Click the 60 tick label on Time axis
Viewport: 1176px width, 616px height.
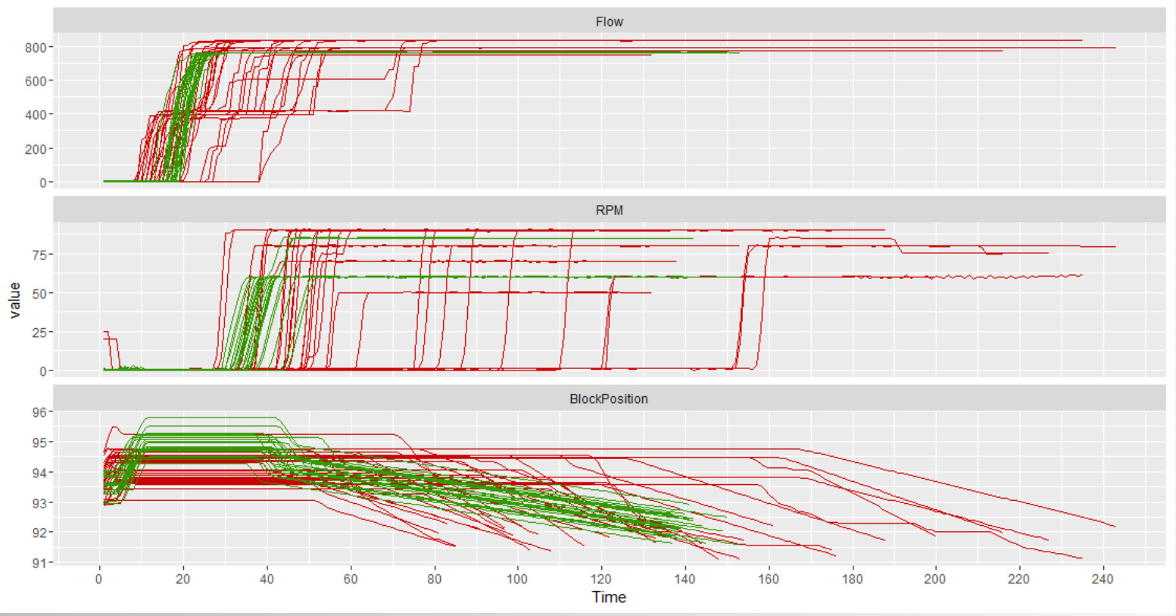click(351, 579)
